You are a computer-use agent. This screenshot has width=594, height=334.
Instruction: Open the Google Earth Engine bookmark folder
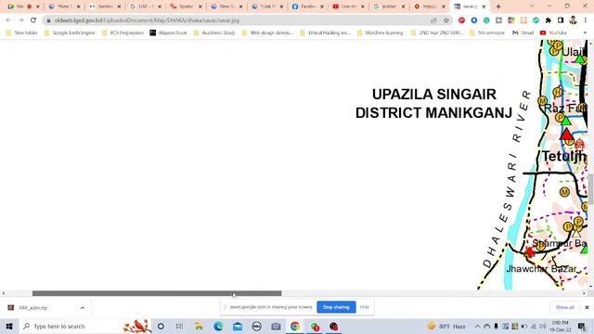click(x=70, y=33)
